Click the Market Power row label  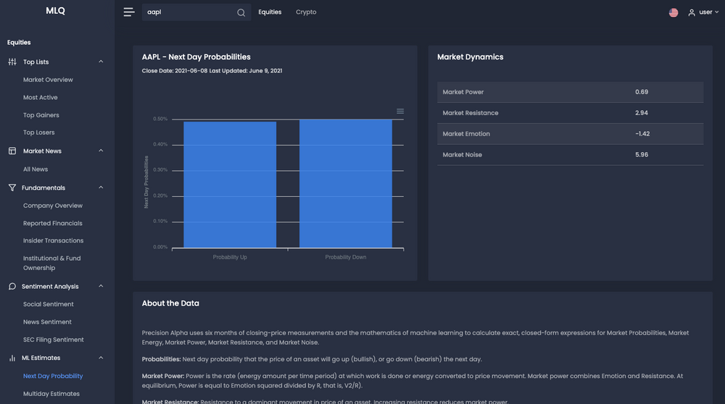463,92
